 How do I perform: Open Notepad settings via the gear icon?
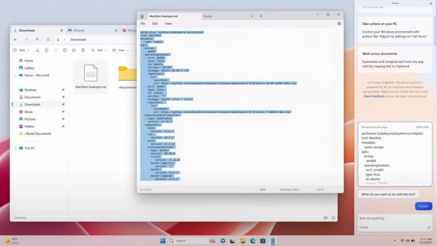[339, 23]
